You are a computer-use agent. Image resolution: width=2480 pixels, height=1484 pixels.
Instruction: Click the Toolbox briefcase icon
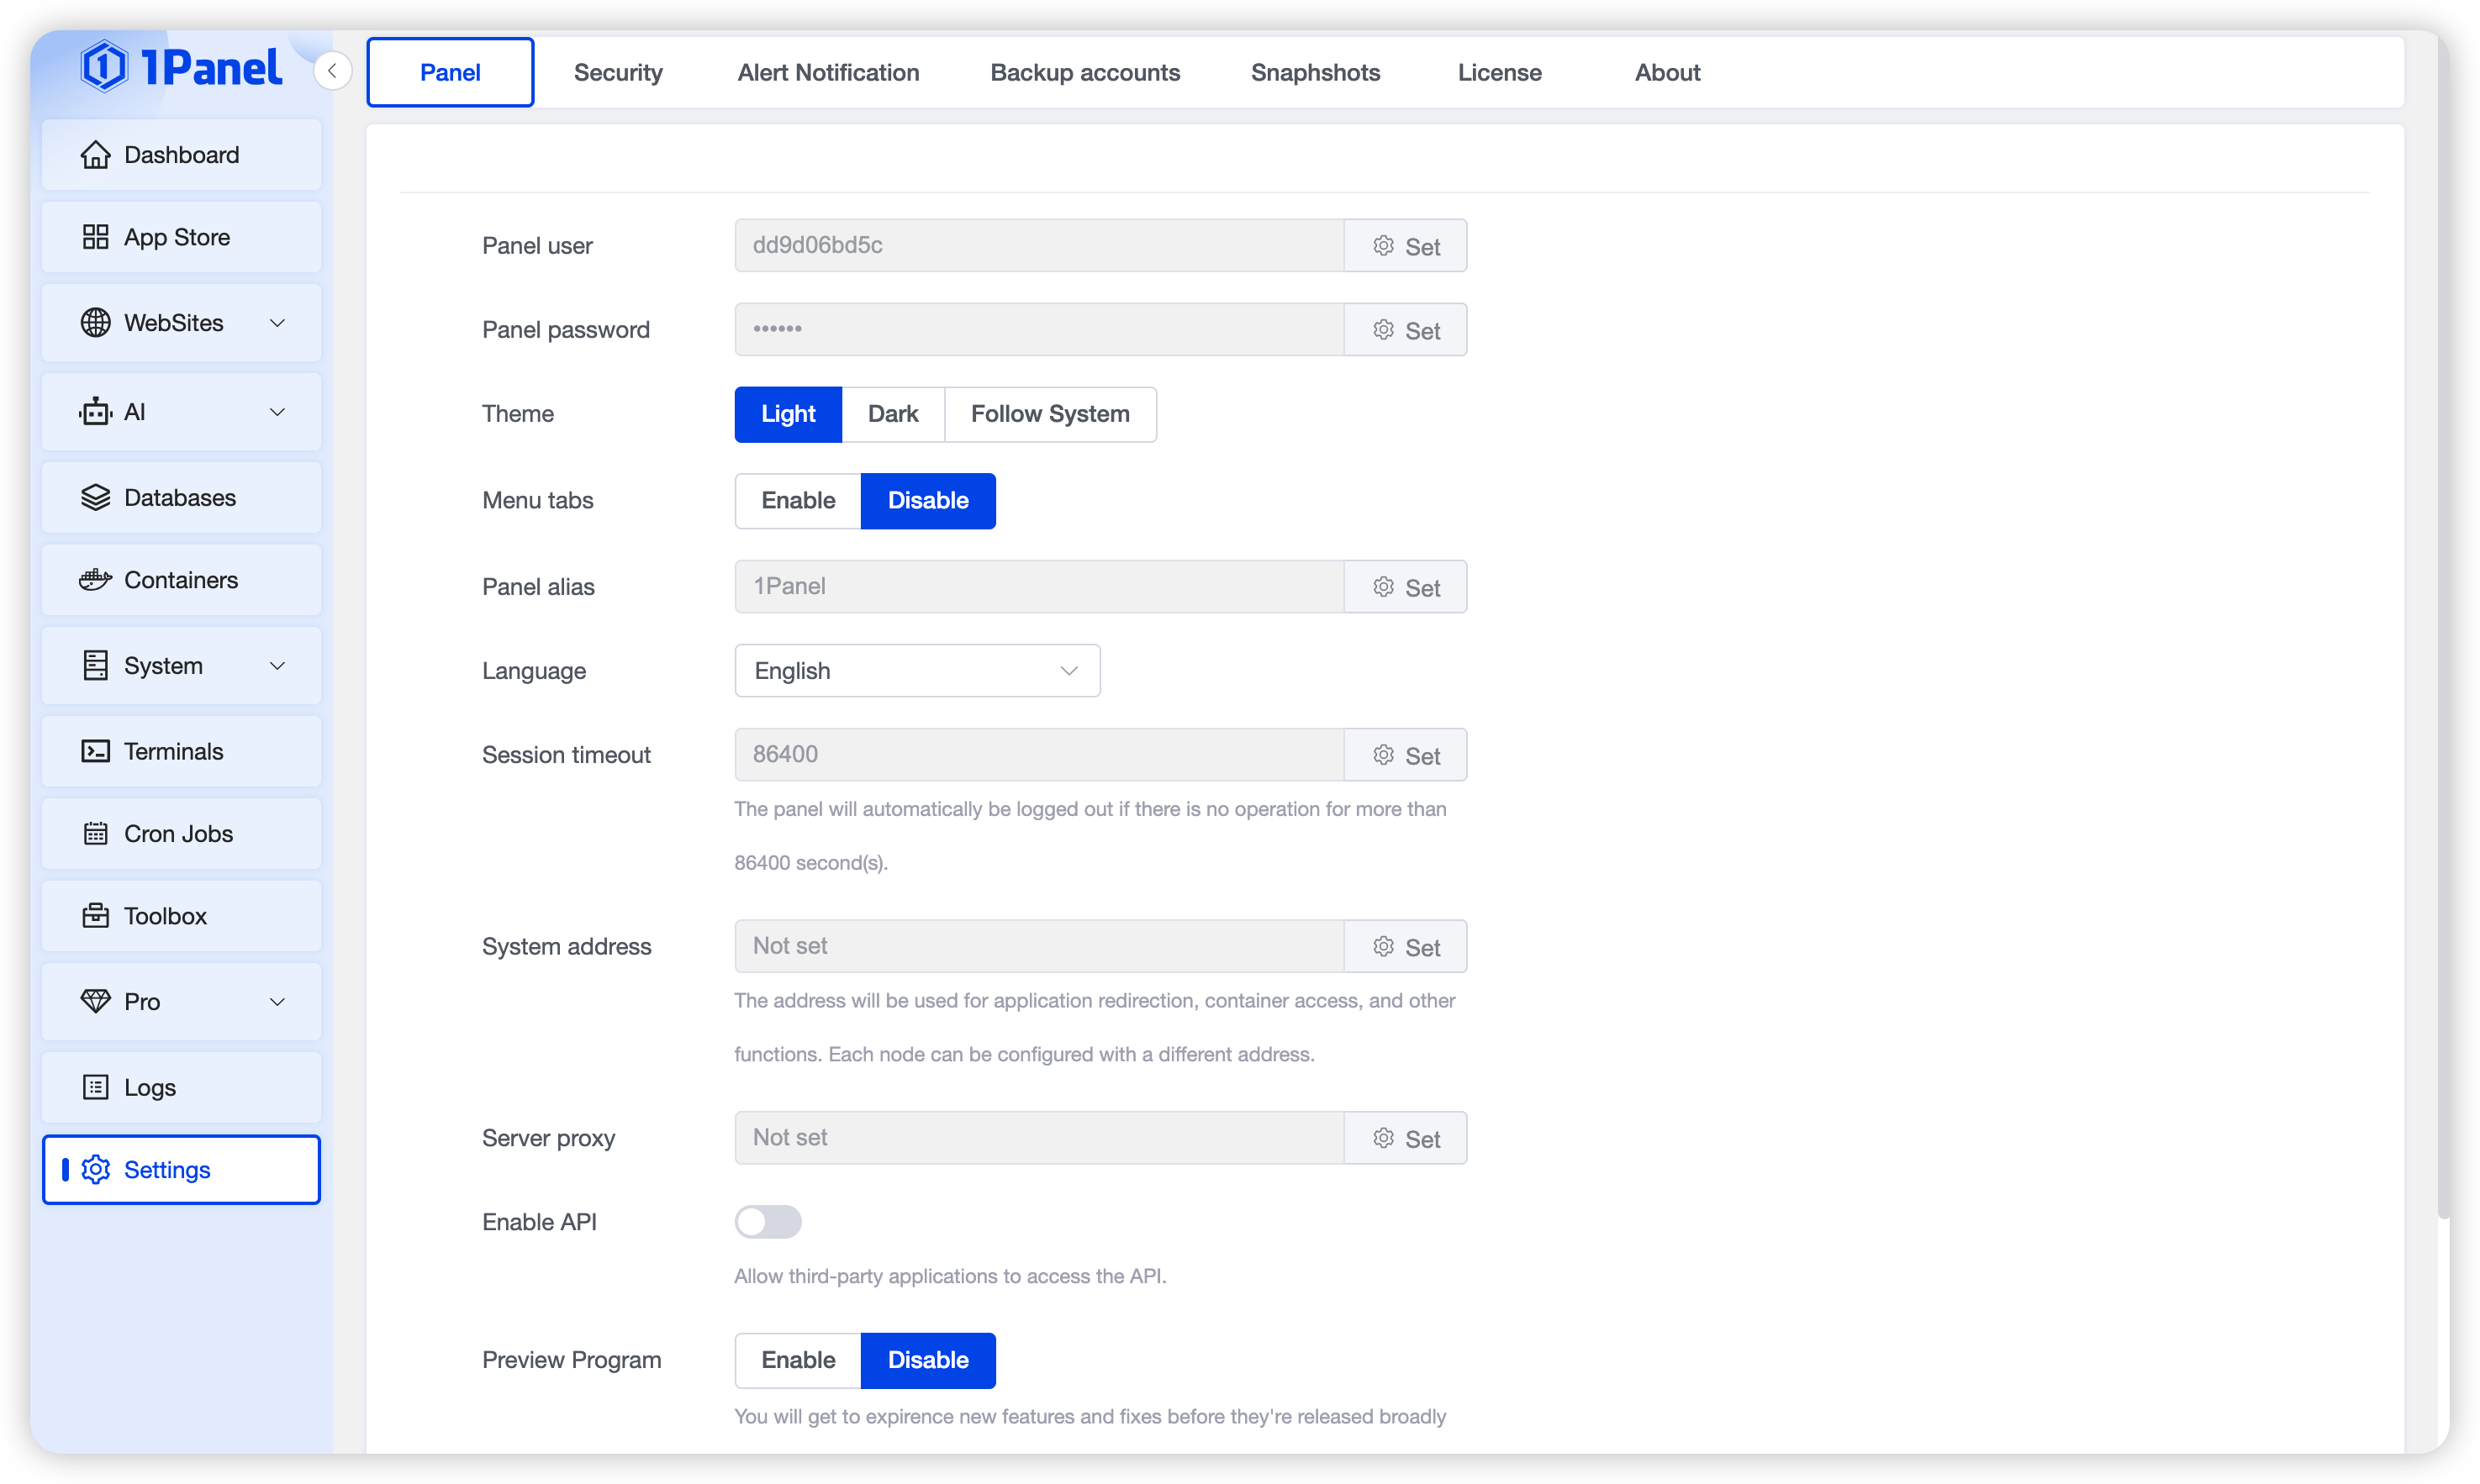point(95,916)
